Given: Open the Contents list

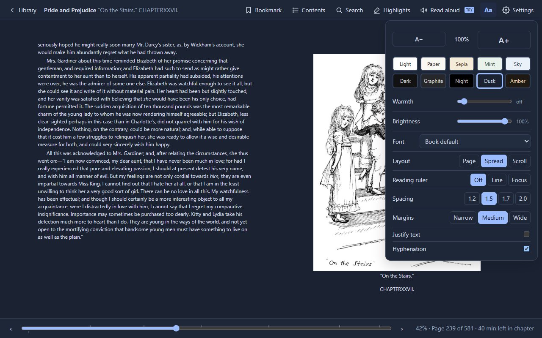Looking at the screenshot, I should point(309,10).
